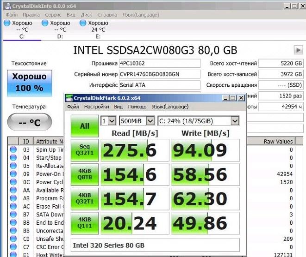The height and width of the screenshot is (257, 306).
Task: Open drive selection dropdown C: 24%
Action: pos(198,121)
